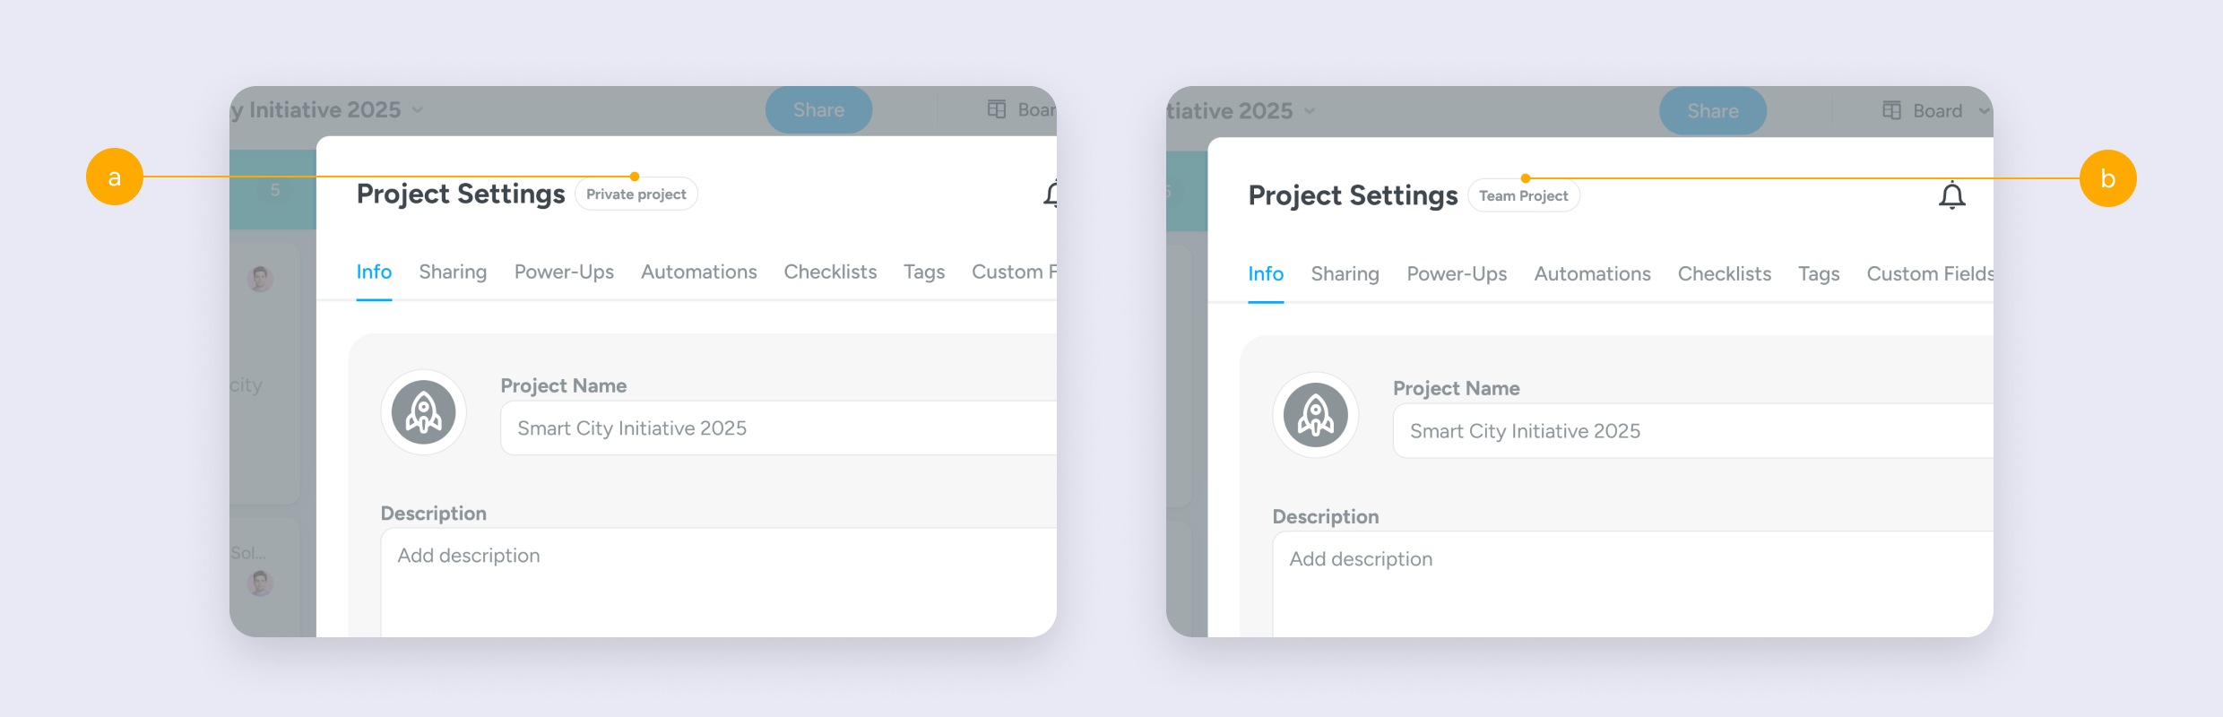
Task: Click the Board view icon in right panel
Action: point(1891,110)
